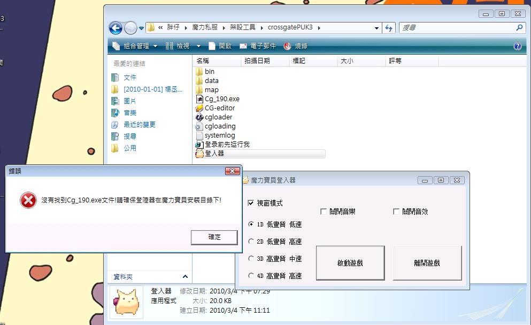Click the 啟動遊戲 button
The height and width of the screenshot is (325, 531).
[350, 263]
